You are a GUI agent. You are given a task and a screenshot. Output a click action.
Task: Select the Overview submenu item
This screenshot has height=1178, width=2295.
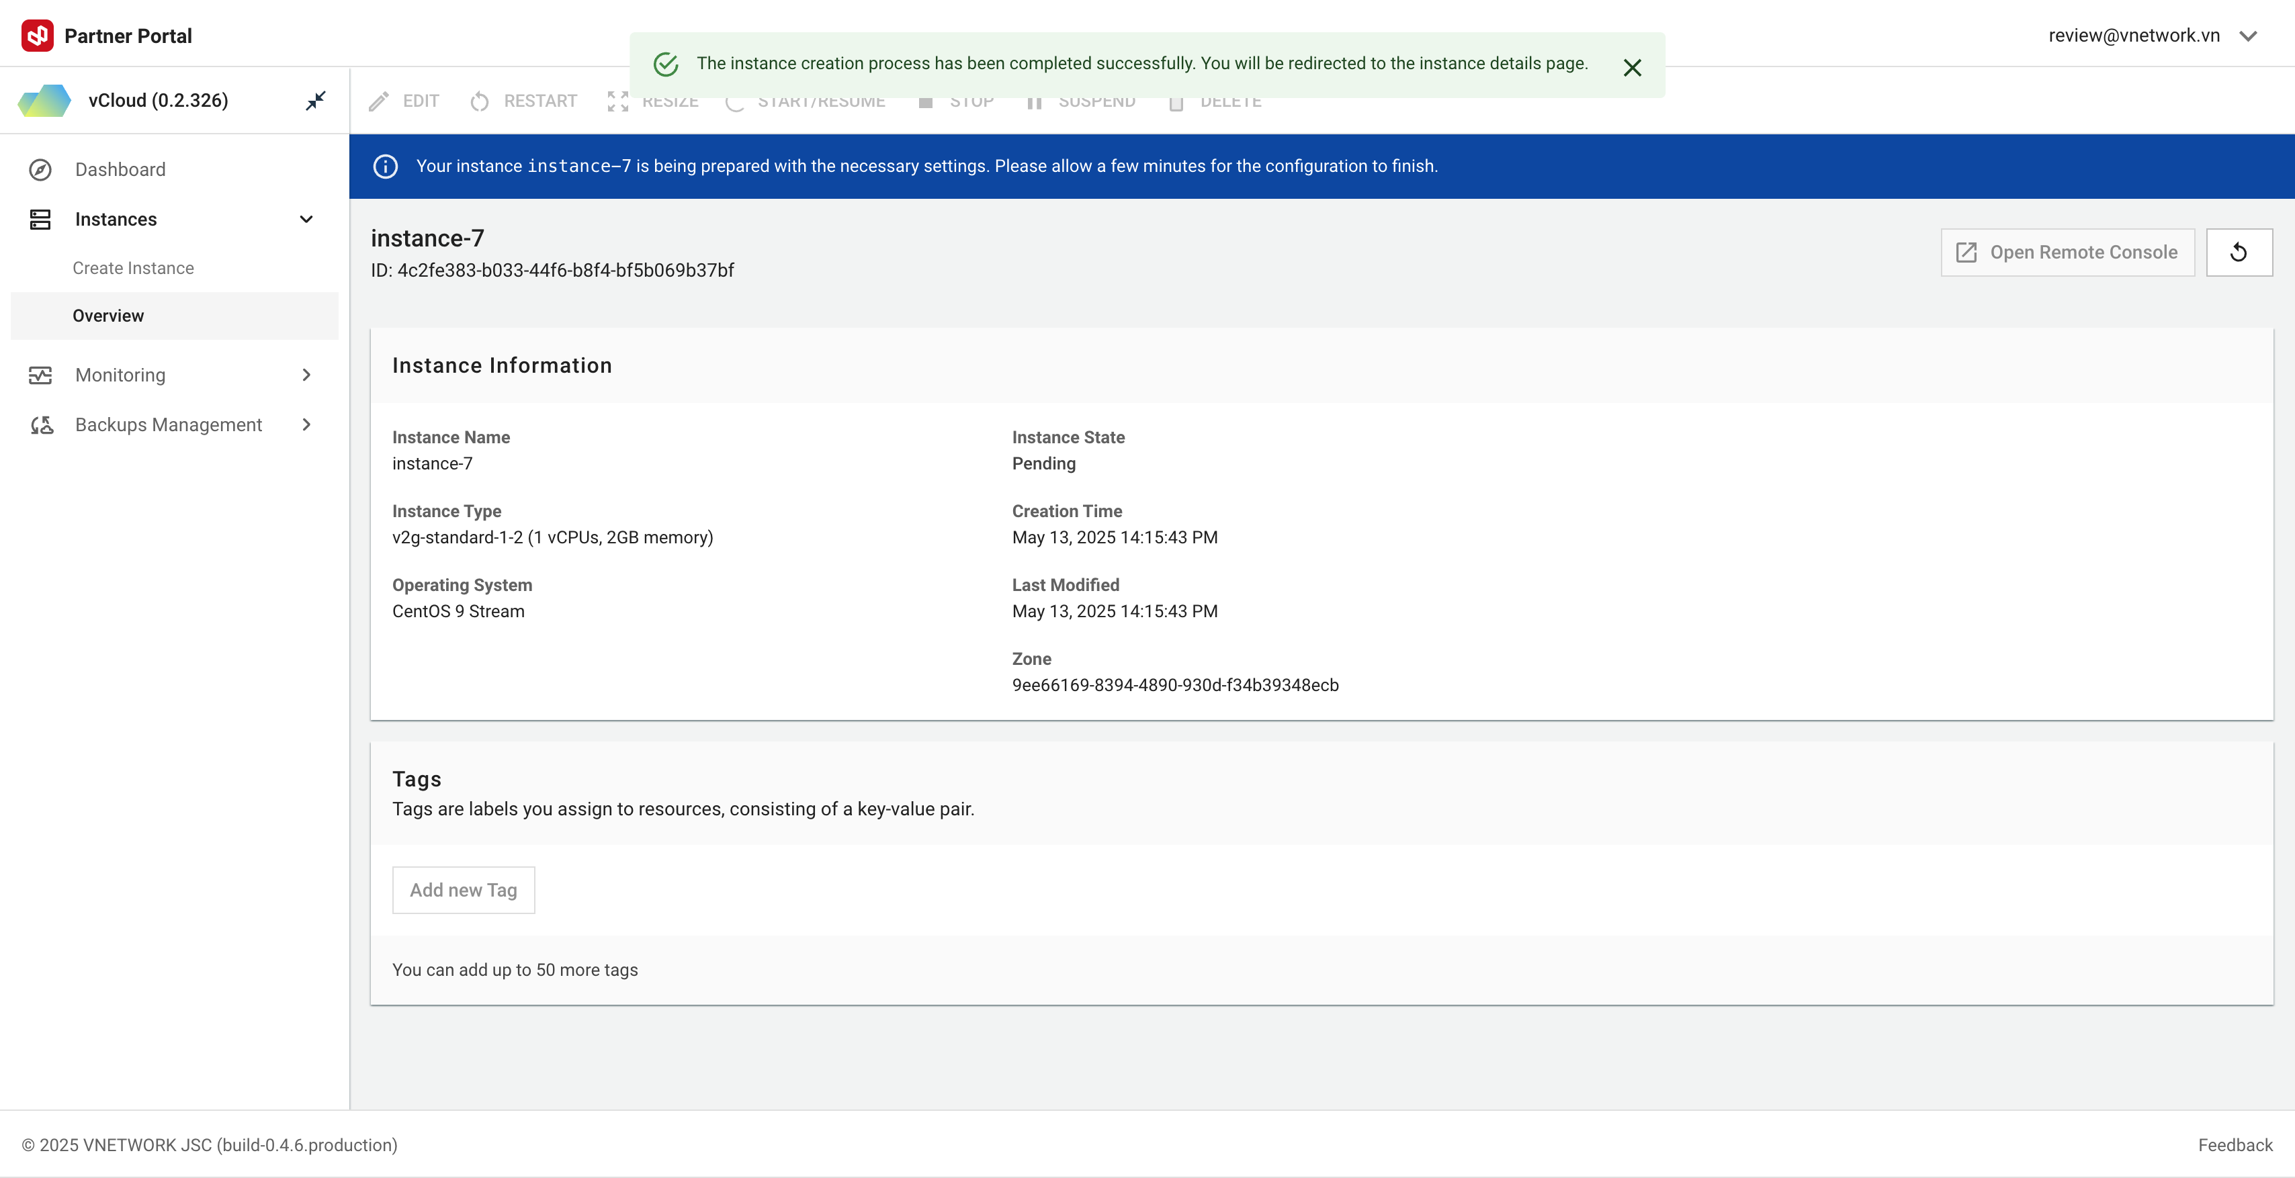175,316
